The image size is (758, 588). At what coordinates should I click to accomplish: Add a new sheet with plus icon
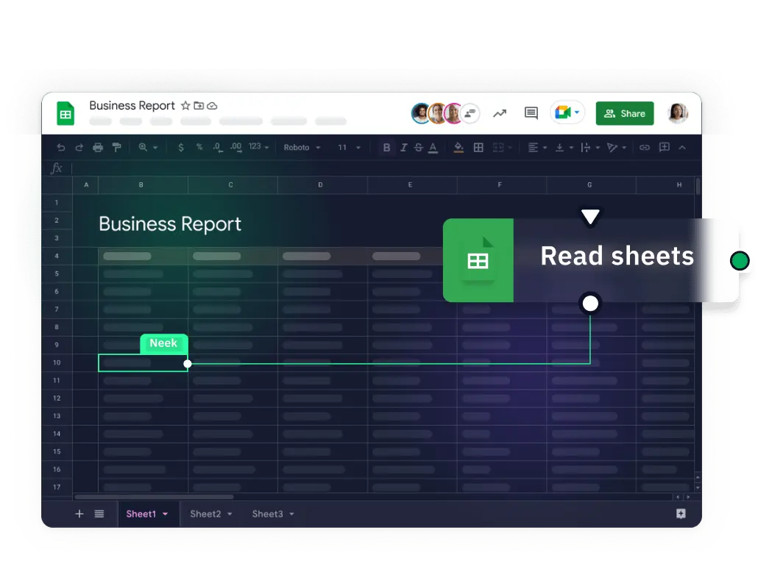(79, 514)
